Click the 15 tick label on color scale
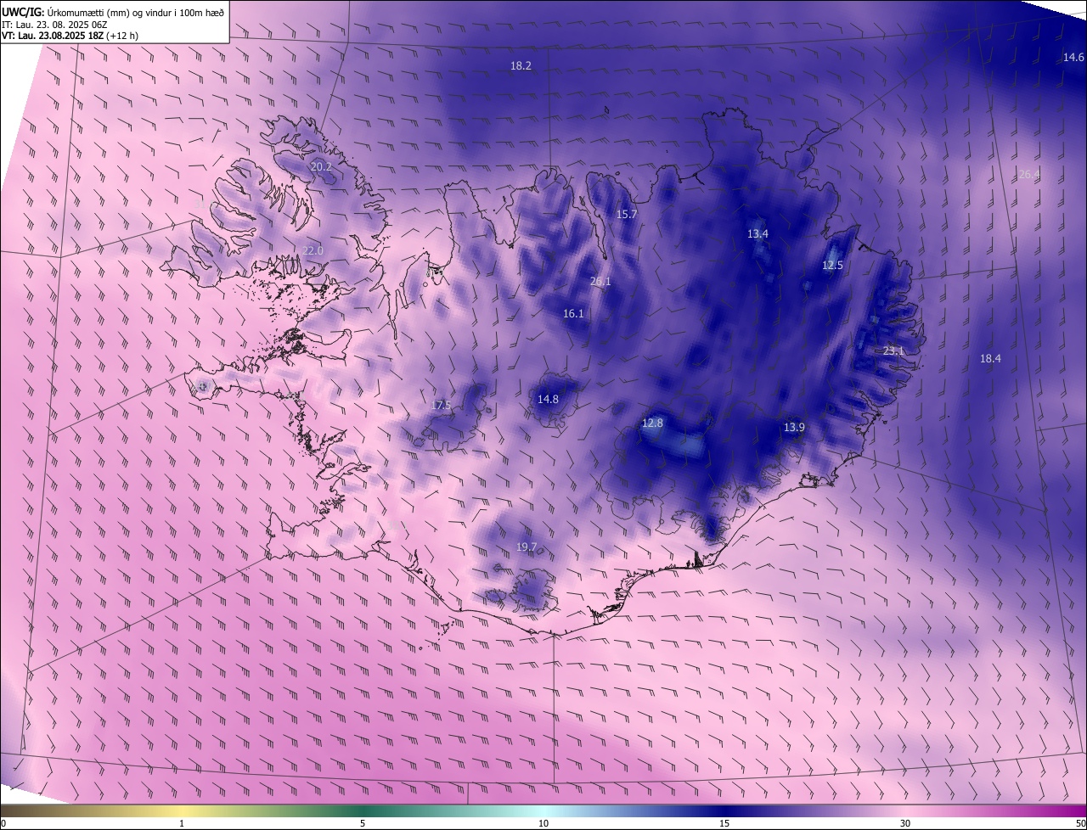The width and height of the screenshot is (1087, 830). 724,823
